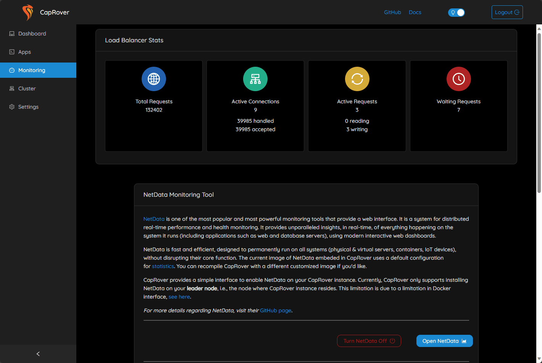Click the Open NetData button
Viewport: 542px width, 363px height.
coord(445,341)
